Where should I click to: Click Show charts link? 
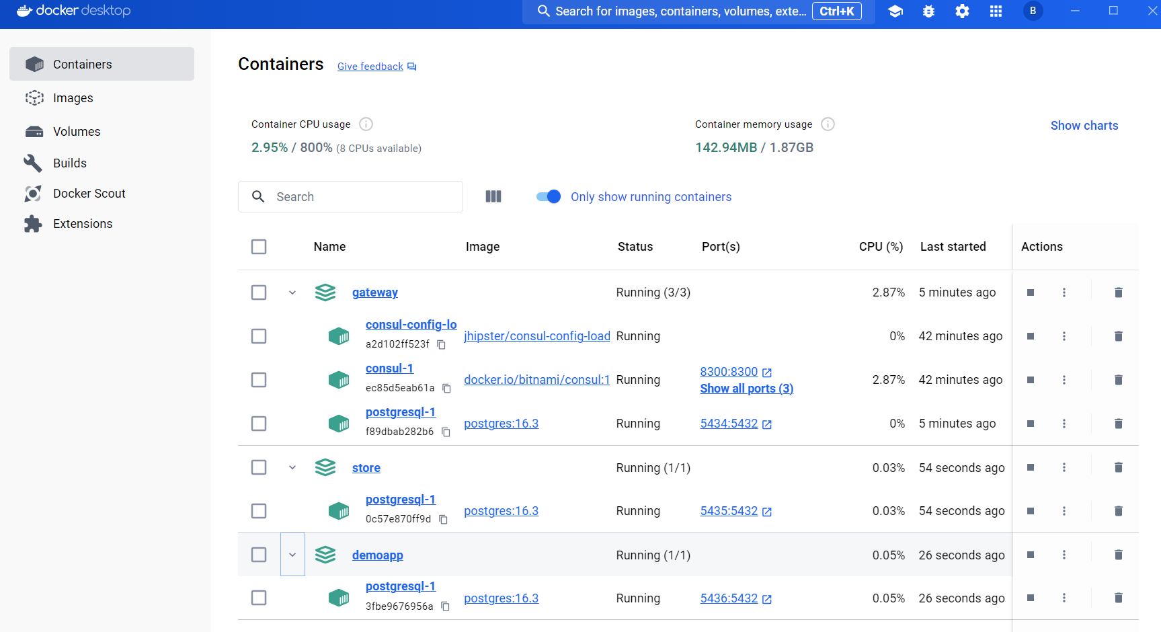[1084, 126]
